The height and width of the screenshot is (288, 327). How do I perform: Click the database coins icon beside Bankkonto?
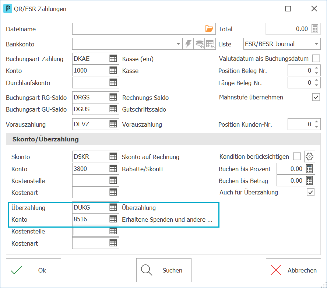(x=199, y=44)
